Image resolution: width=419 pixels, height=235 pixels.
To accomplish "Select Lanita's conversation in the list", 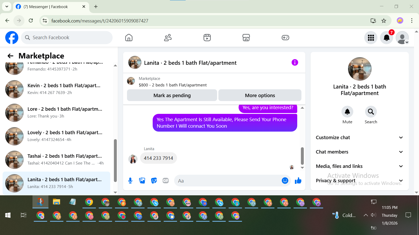I will click(56, 183).
